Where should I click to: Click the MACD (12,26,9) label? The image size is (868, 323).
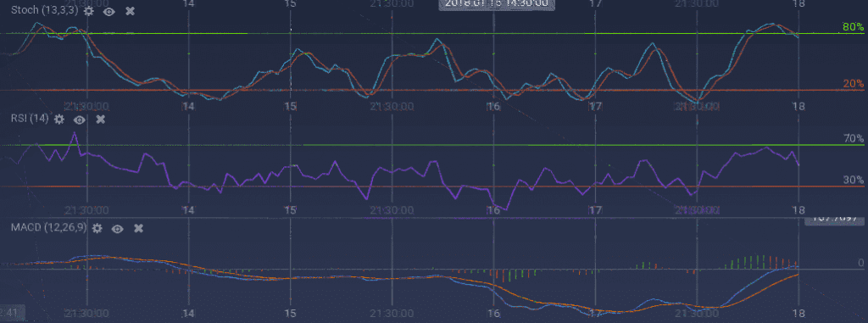(x=48, y=227)
